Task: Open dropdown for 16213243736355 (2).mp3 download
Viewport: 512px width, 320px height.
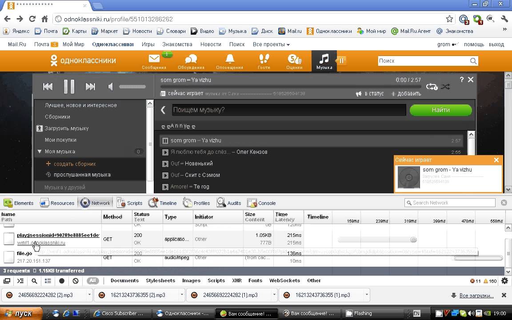Action: pyautogui.click(x=182, y=295)
